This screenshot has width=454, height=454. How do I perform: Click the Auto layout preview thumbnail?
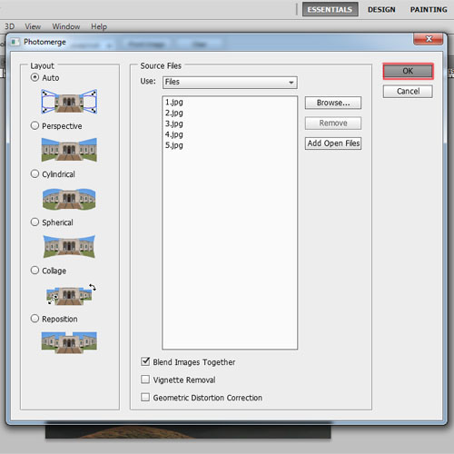[69, 102]
